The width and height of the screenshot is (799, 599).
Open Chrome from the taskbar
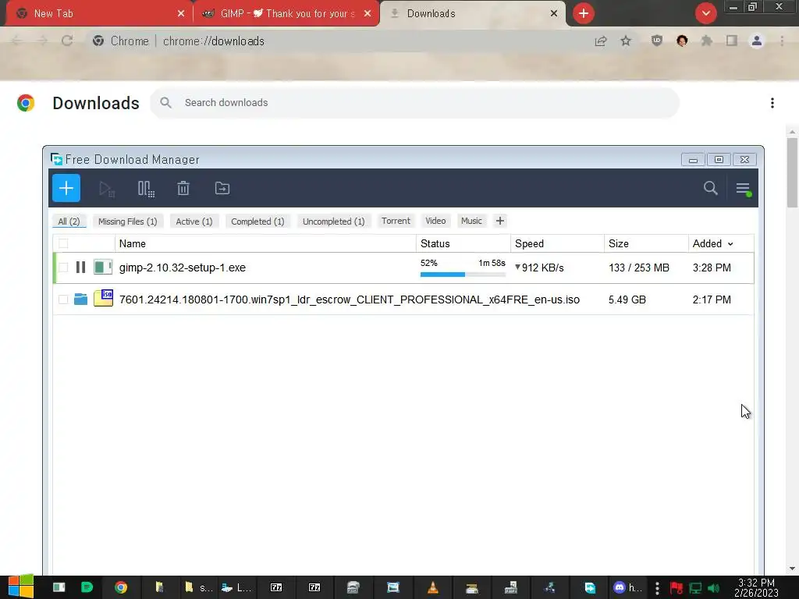[x=121, y=587]
